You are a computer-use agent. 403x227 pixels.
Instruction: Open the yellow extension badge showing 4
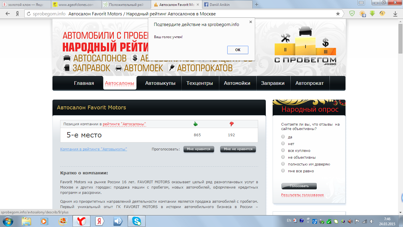click(382, 14)
